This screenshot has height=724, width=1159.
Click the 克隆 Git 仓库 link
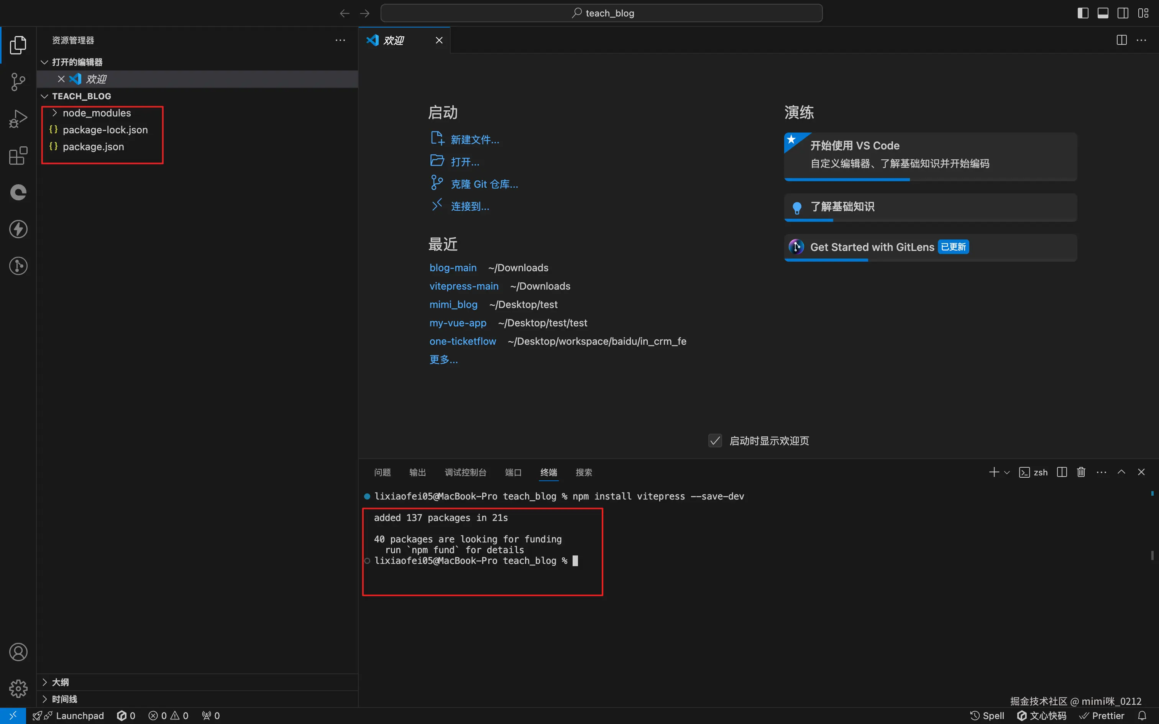tap(484, 184)
